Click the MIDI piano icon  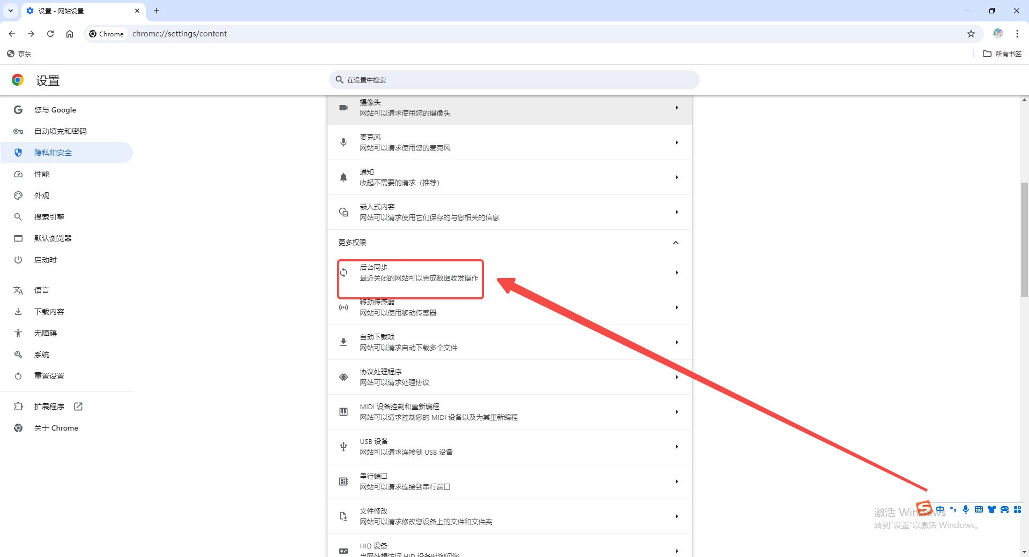click(344, 412)
